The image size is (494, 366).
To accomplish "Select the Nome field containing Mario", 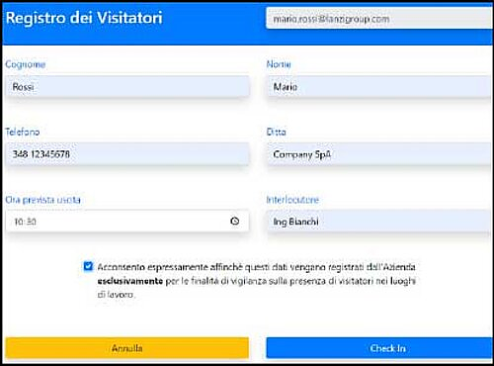I will tap(378, 87).
